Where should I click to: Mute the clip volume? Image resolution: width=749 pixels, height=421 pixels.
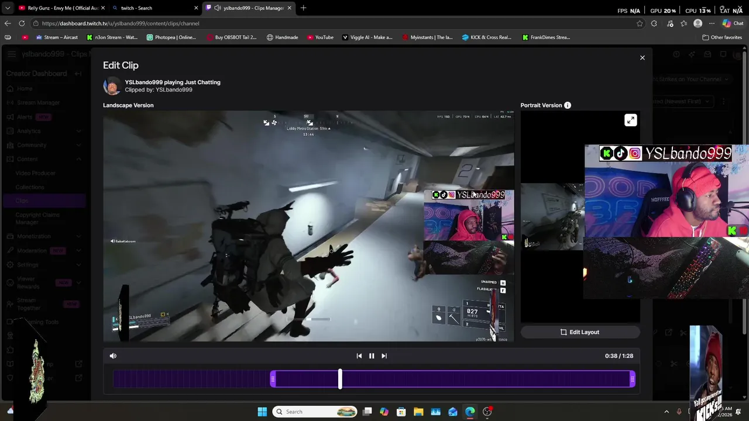click(113, 356)
